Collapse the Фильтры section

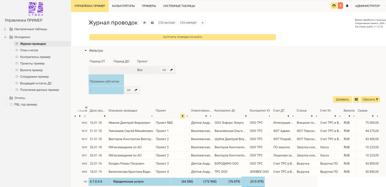click(x=86, y=51)
